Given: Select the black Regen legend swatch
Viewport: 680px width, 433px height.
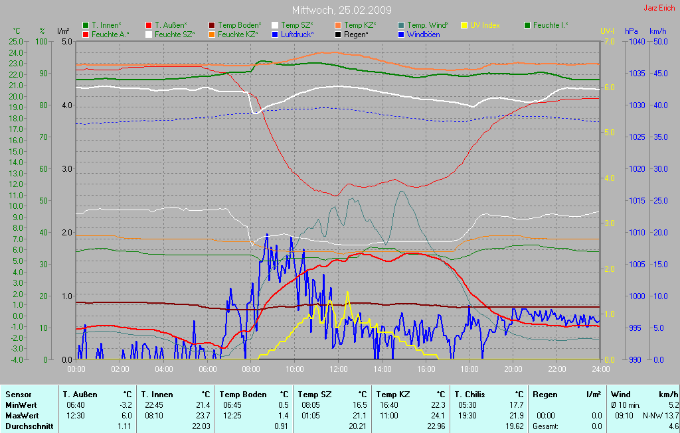Looking at the screenshot, I should point(338,34).
